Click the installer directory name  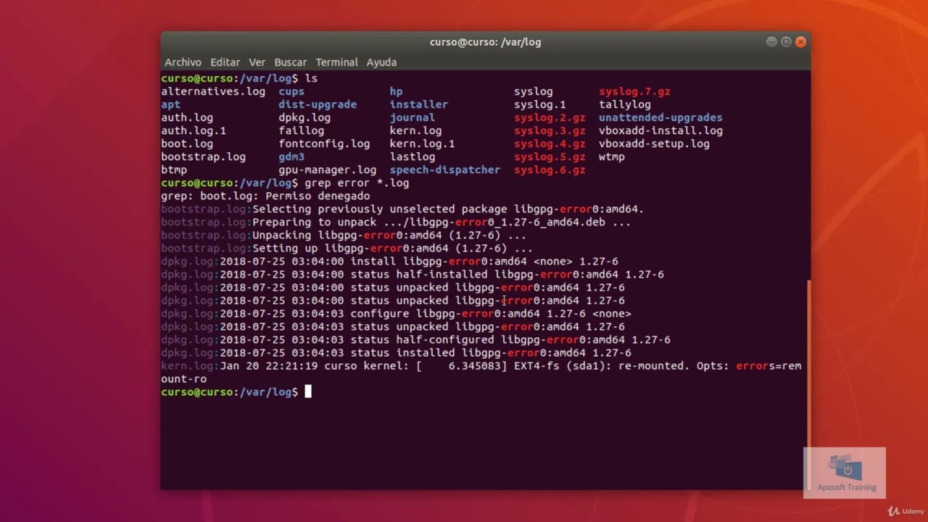point(418,104)
